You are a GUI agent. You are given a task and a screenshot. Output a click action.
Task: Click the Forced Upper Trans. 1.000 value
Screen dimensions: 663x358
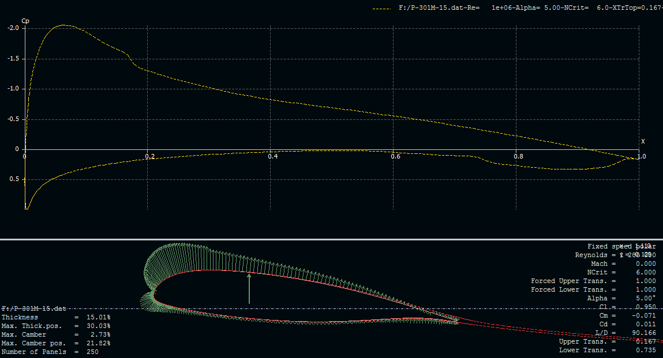(645, 281)
